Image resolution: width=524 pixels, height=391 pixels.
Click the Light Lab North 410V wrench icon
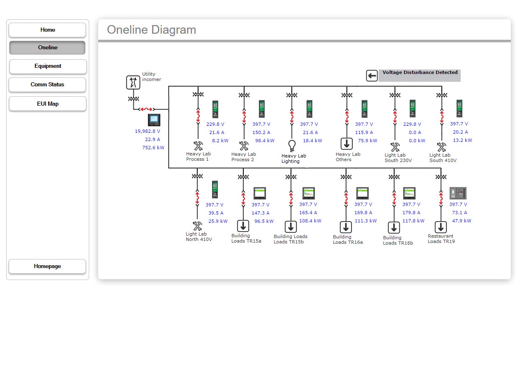click(197, 226)
